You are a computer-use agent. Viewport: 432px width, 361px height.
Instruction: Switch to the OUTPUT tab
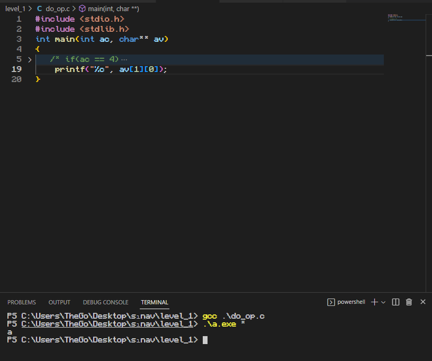[59, 302]
